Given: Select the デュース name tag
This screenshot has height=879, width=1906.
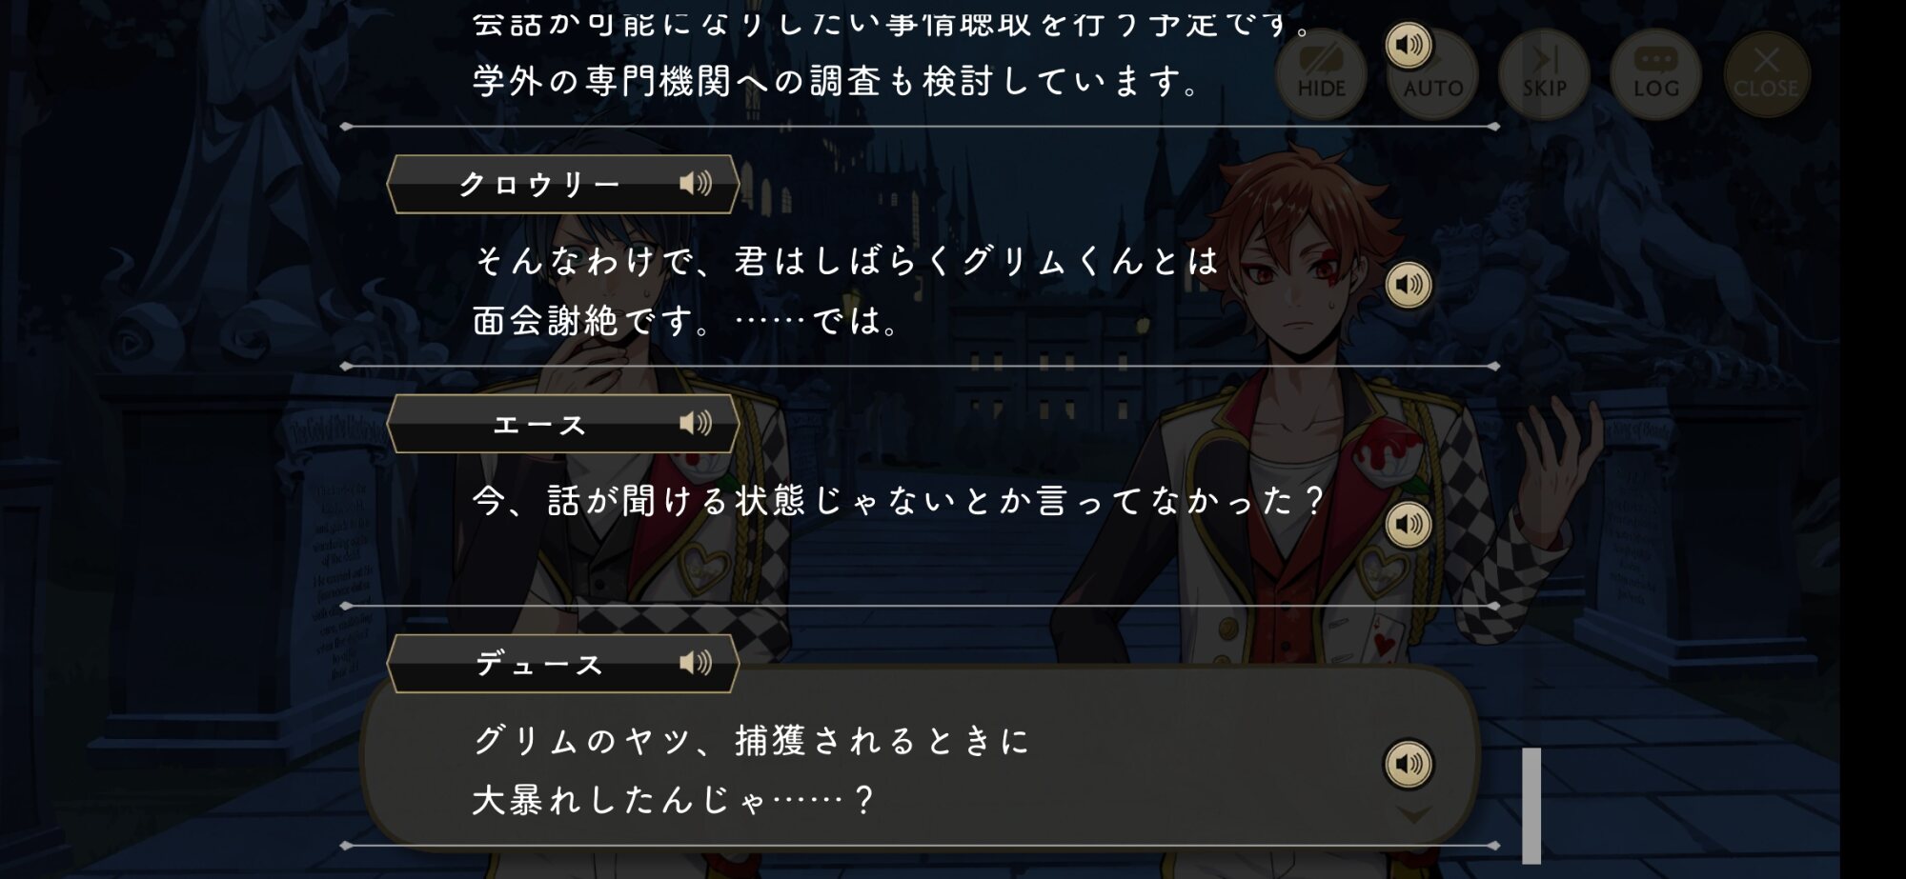Looking at the screenshot, I should coord(563,663).
